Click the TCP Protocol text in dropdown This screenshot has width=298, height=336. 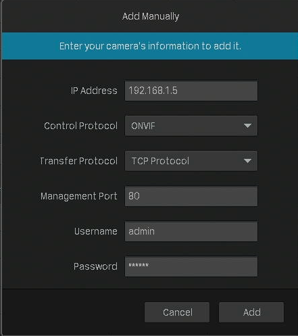point(160,161)
